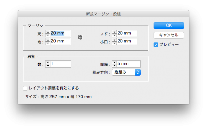Increase ノド margin with up arrow
This screenshot has height=130, width=207.
click(x=114, y=32)
